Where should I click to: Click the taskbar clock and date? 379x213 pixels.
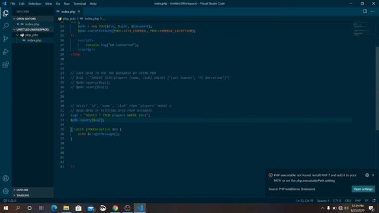(358, 208)
